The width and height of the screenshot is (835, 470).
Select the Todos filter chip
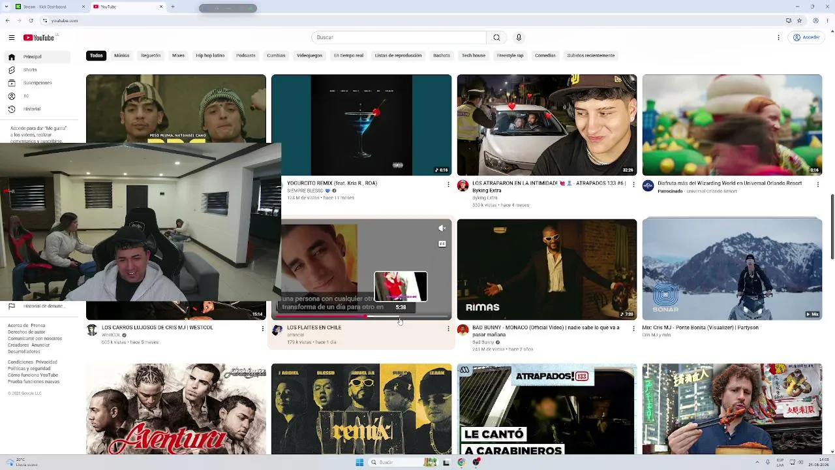(x=97, y=55)
